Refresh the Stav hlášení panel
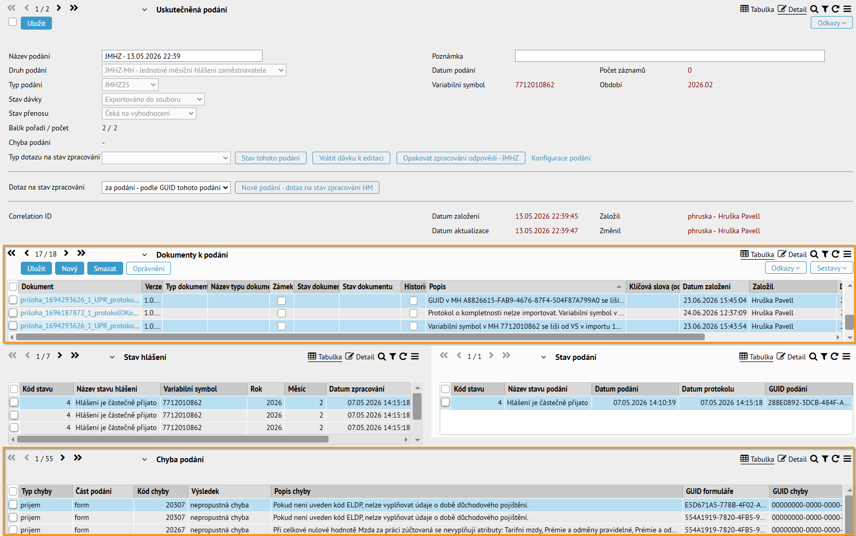 (403, 357)
